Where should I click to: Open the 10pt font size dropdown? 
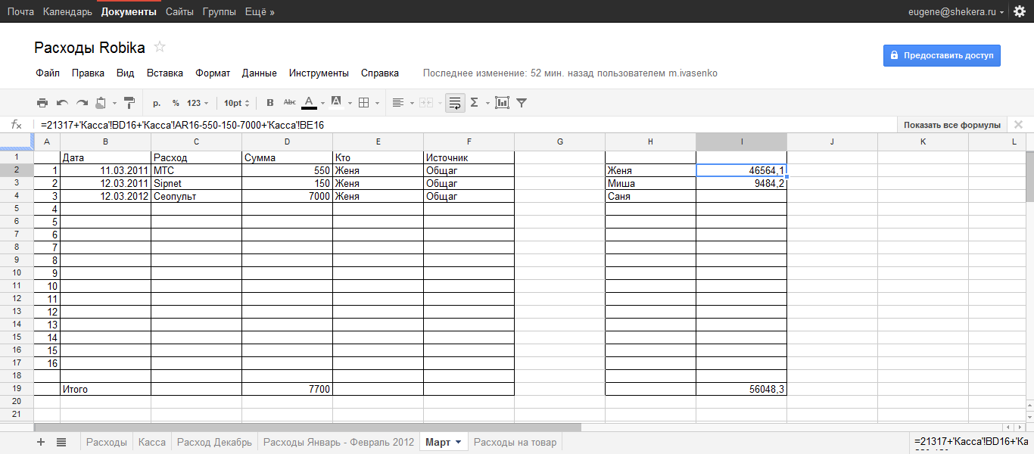click(236, 103)
